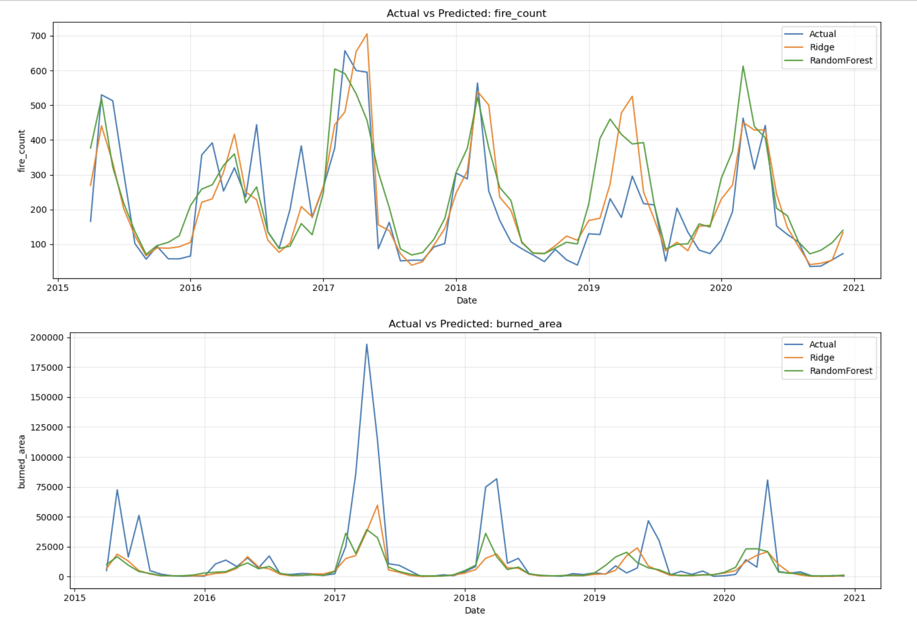Click the 2019 x-axis tick on burned_area chart
The width and height of the screenshot is (917, 629).
(x=594, y=598)
